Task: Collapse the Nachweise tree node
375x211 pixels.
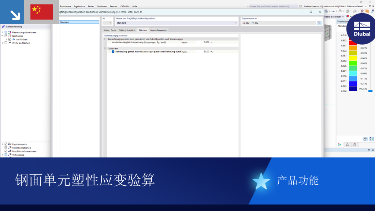Action: tap(3, 36)
